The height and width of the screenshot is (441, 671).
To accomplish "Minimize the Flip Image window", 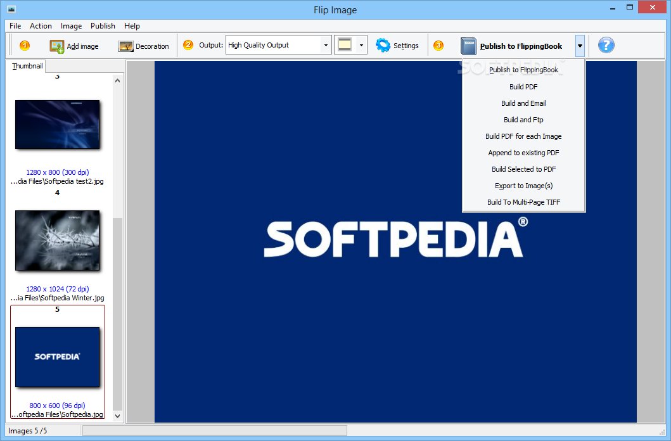I will [612, 8].
